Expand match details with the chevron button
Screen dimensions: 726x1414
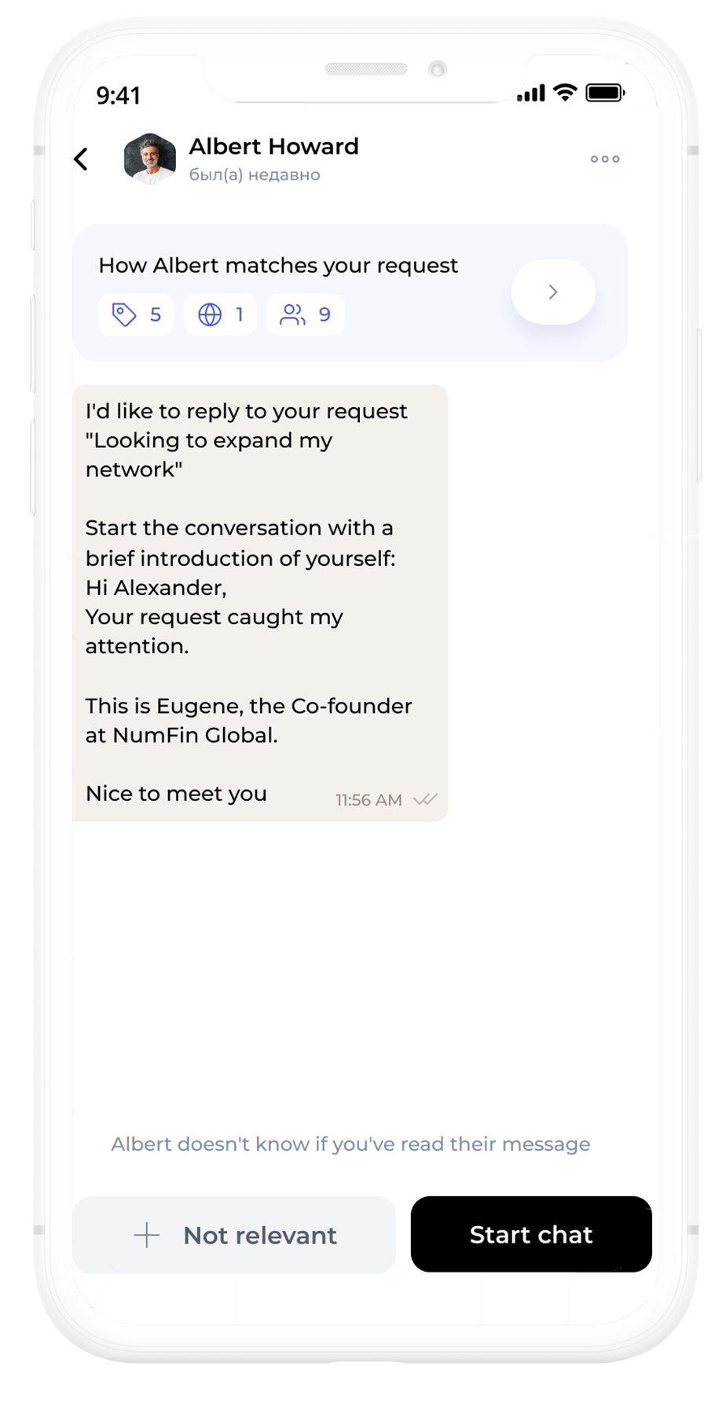(x=553, y=292)
